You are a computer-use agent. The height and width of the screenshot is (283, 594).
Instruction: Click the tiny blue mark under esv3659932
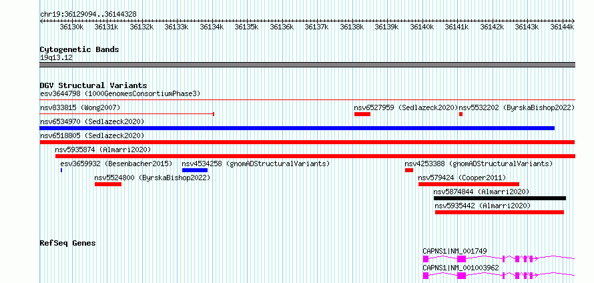(x=61, y=170)
